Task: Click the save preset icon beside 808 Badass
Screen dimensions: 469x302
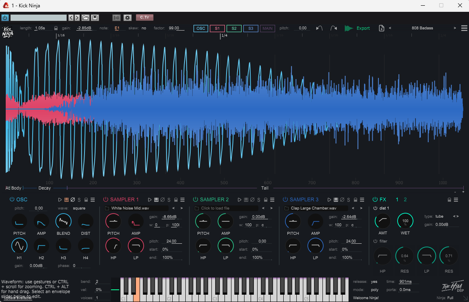Action: 382,28
